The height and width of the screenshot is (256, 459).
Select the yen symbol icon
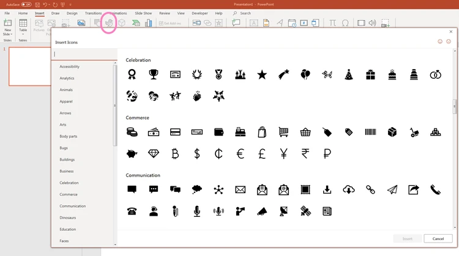(283, 154)
